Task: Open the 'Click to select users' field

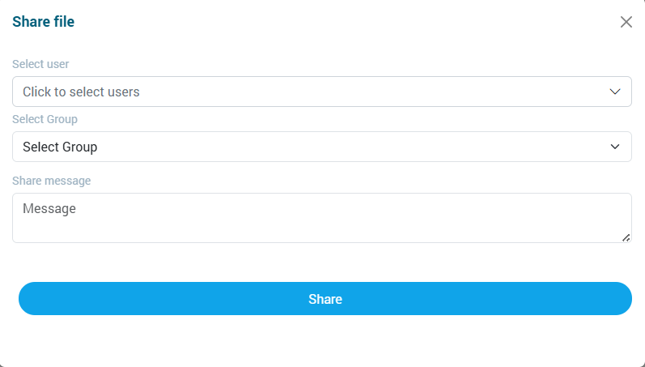Action: pyautogui.click(x=308, y=92)
